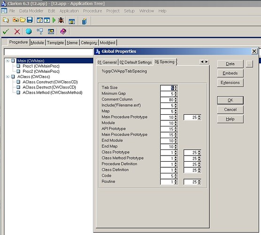Screen dimensions: 261x235
Task: Open the Procedure menu
Action: 92,11
